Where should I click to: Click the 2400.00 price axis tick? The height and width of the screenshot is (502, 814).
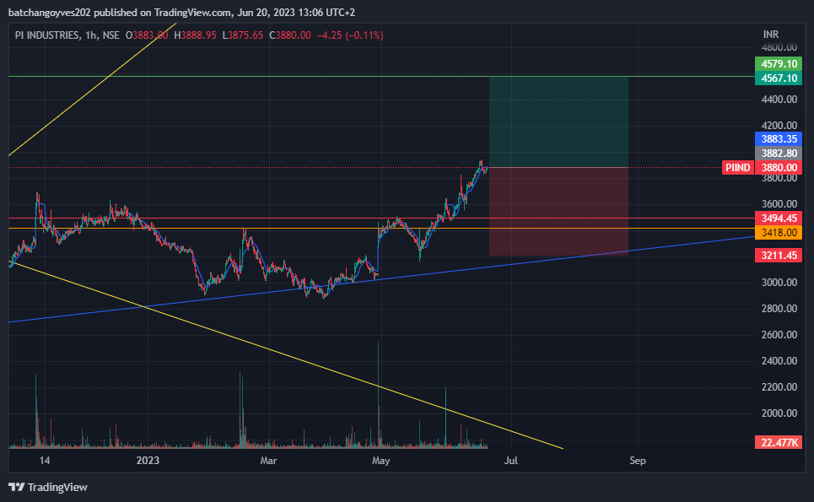(x=779, y=361)
